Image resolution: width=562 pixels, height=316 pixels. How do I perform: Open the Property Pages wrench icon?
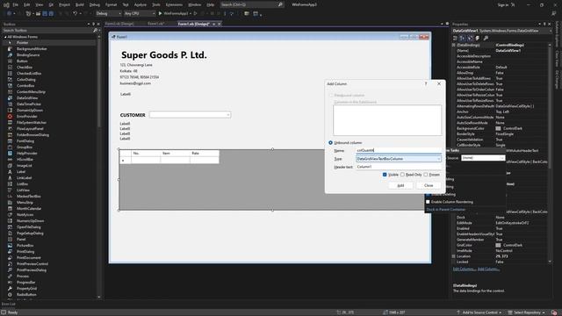486,38
